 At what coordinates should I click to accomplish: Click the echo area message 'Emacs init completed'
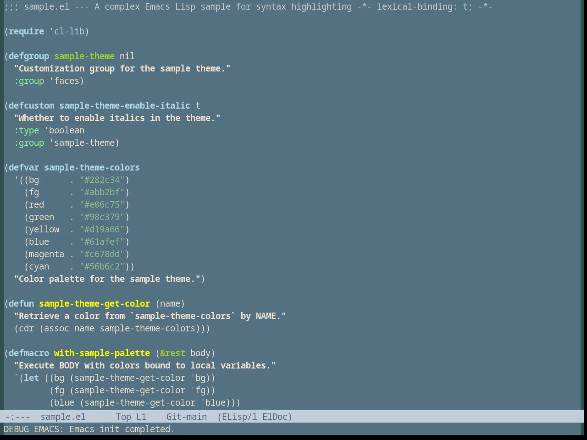point(122,429)
